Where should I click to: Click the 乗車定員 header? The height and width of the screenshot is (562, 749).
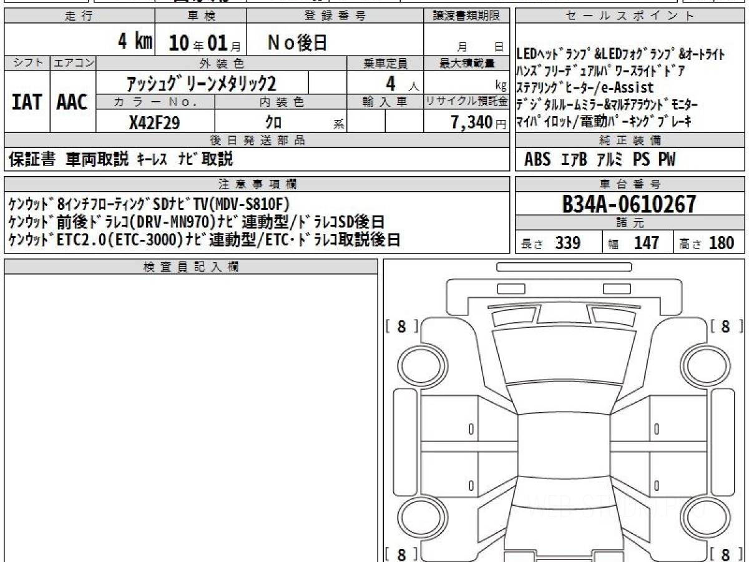[x=385, y=63]
